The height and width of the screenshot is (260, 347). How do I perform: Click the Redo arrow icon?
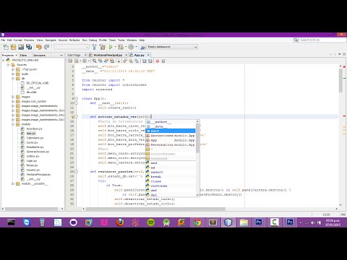(x=47, y=47)
